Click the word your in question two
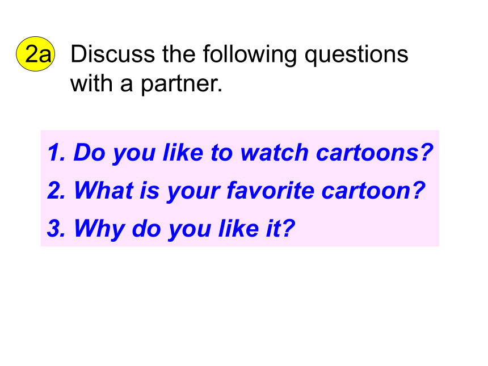 tap(193, 191)
